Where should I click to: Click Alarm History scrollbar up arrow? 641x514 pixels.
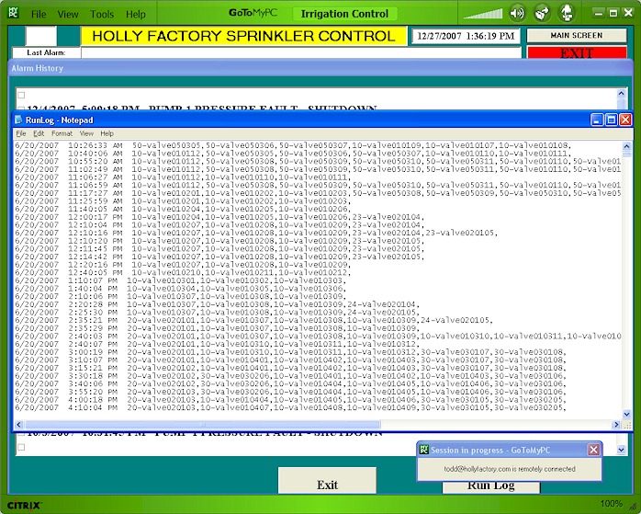pos(621,93)
